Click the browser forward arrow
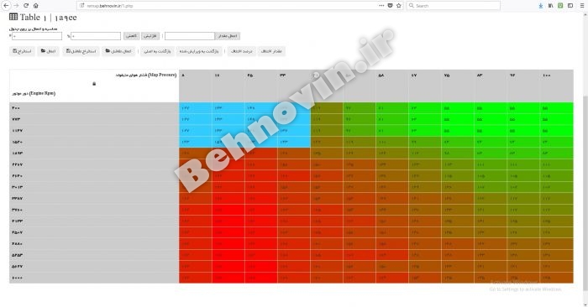 click(x=16, y=6)
